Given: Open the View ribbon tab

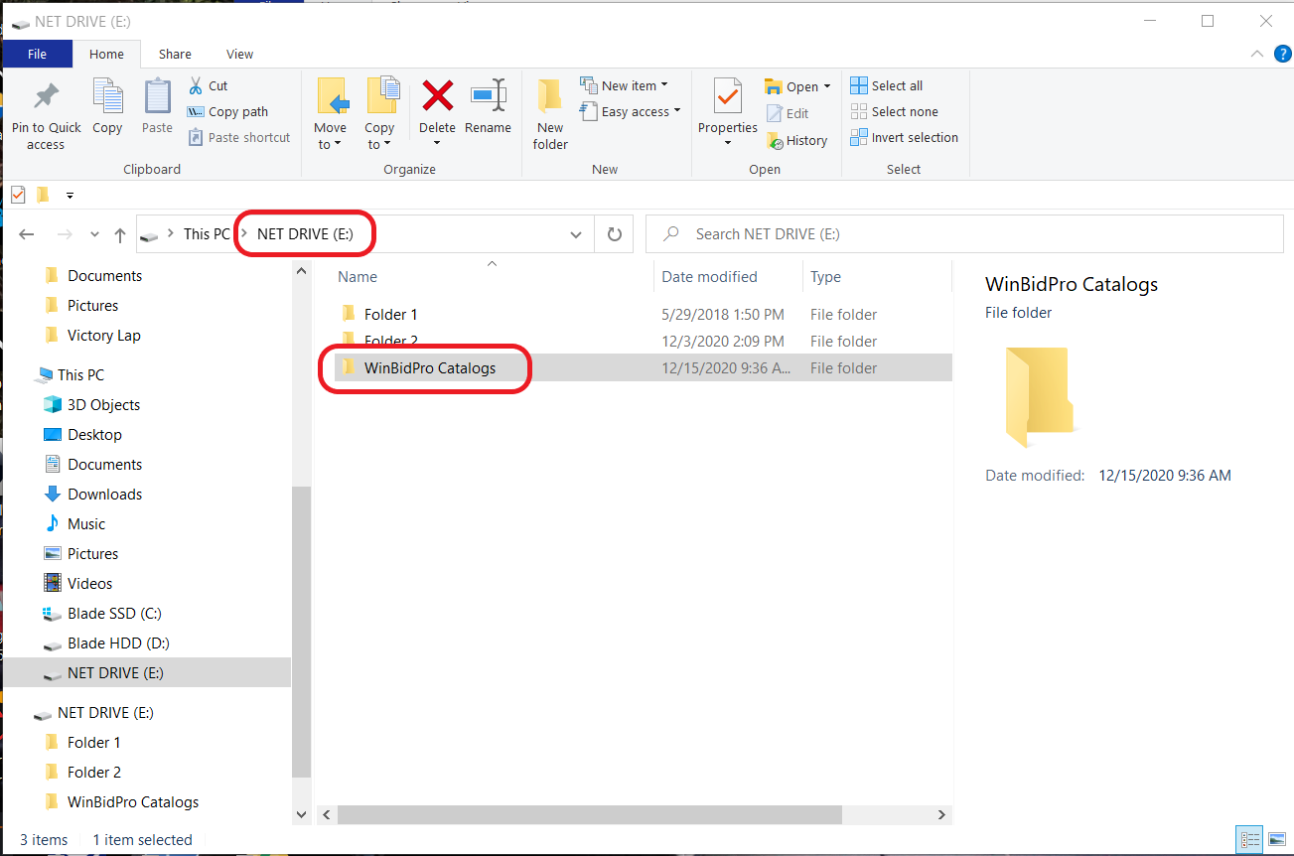Looking at the screenshot, I should click(239, 54).
